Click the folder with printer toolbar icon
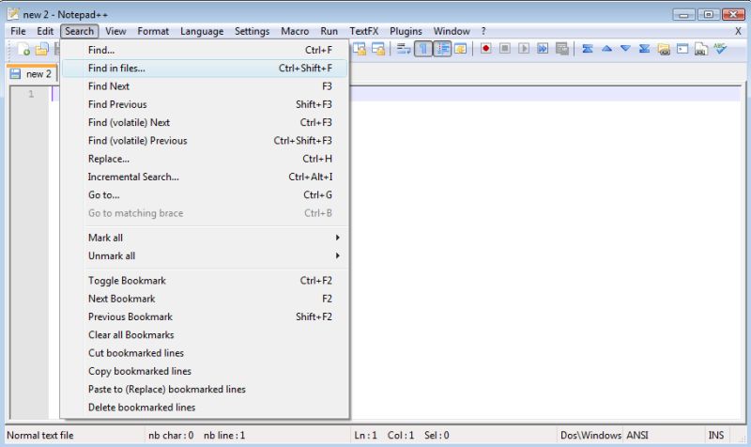 [664, 49]
